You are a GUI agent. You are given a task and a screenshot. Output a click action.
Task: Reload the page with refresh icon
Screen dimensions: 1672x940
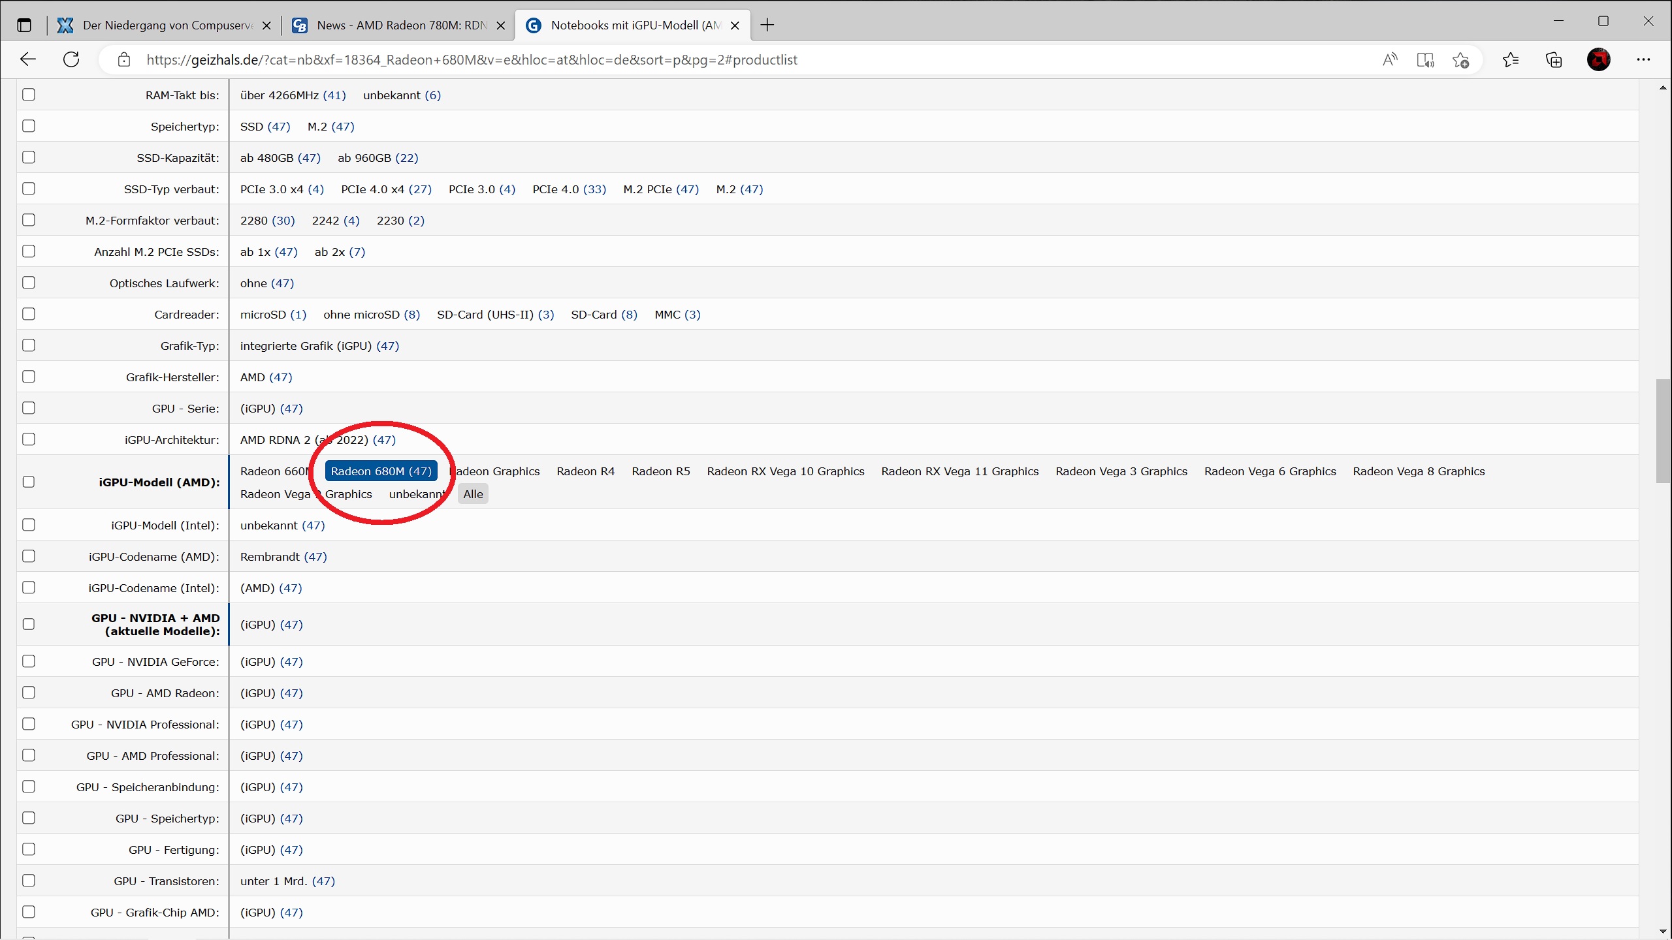point(71,59)
